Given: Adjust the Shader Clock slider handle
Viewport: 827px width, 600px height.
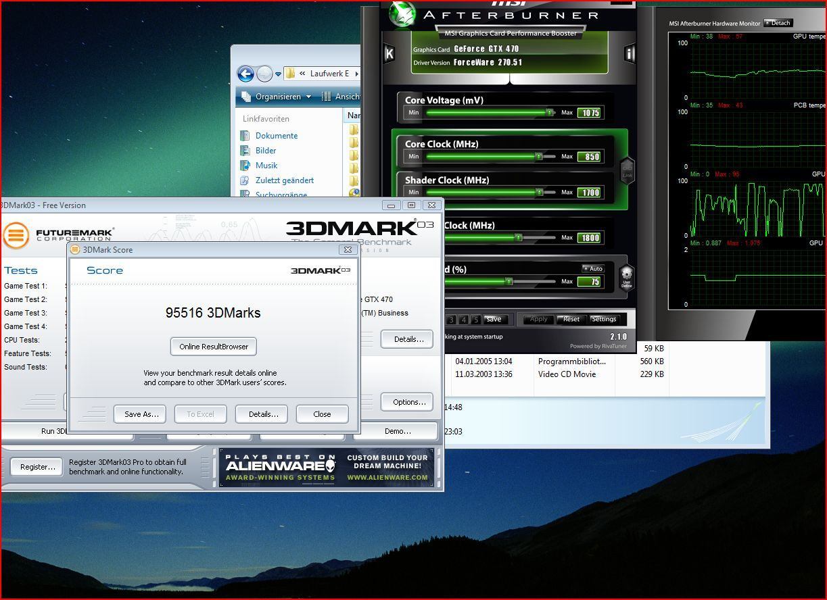Looking at the screenshot, I should click(539, 192).
